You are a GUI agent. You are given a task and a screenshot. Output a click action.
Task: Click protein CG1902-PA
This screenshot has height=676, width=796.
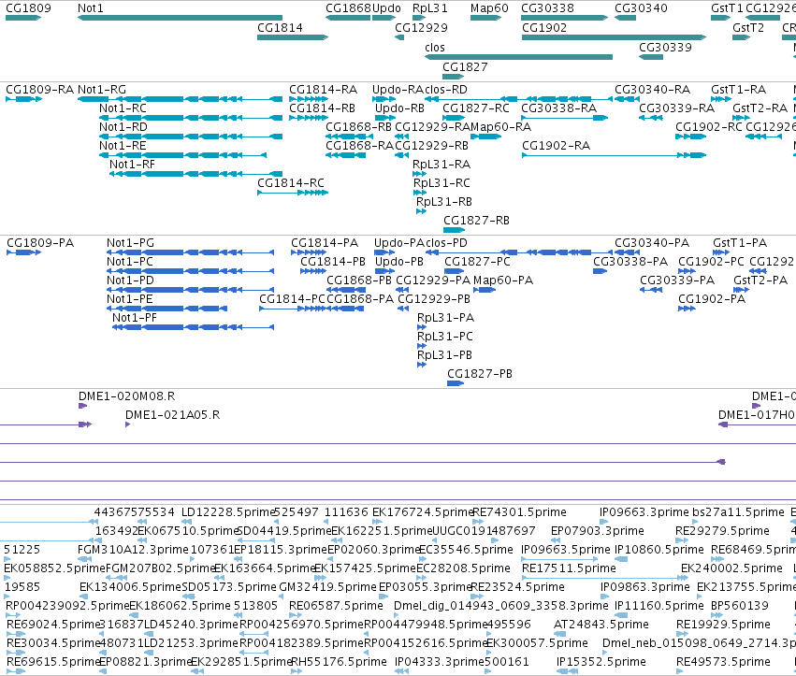click(687, 309)
